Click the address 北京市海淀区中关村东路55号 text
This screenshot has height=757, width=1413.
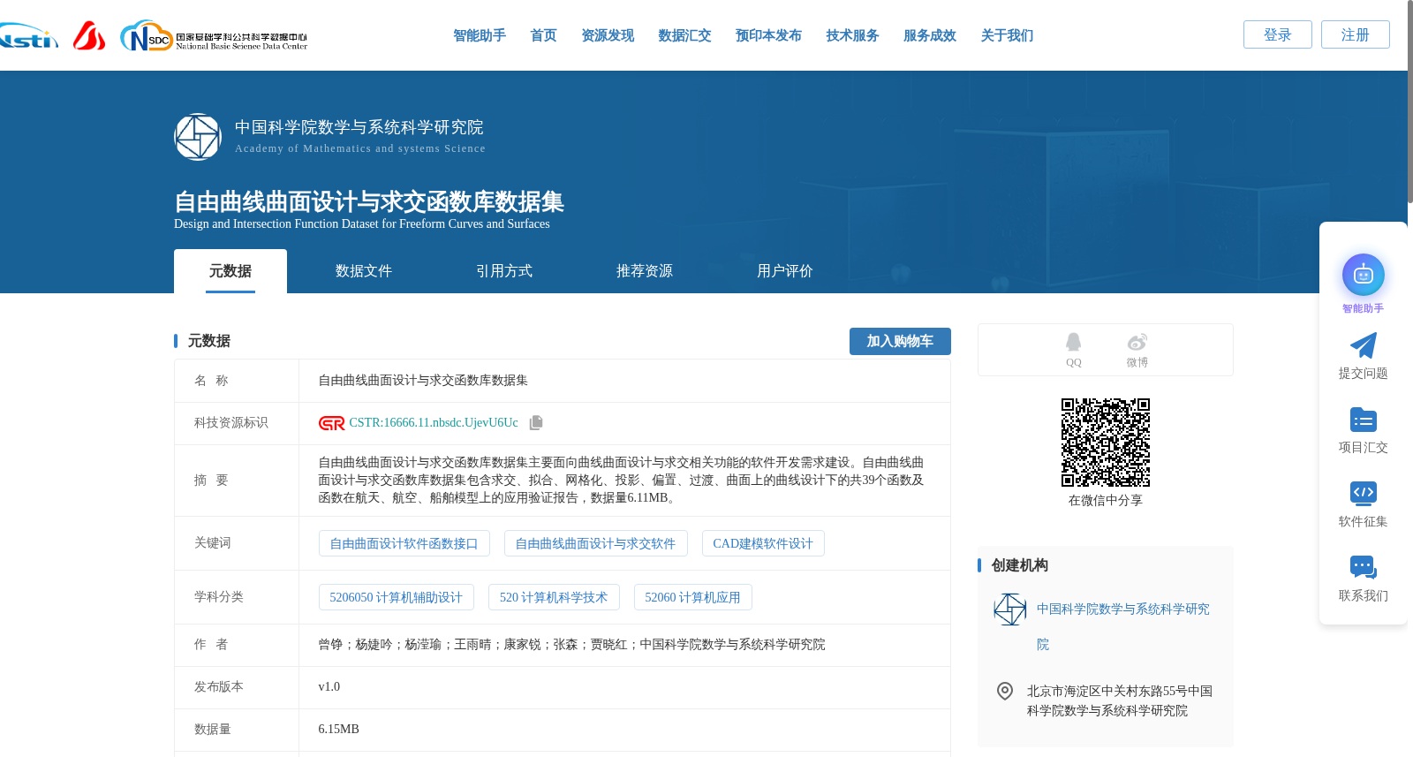click(x=1120, y=700)
